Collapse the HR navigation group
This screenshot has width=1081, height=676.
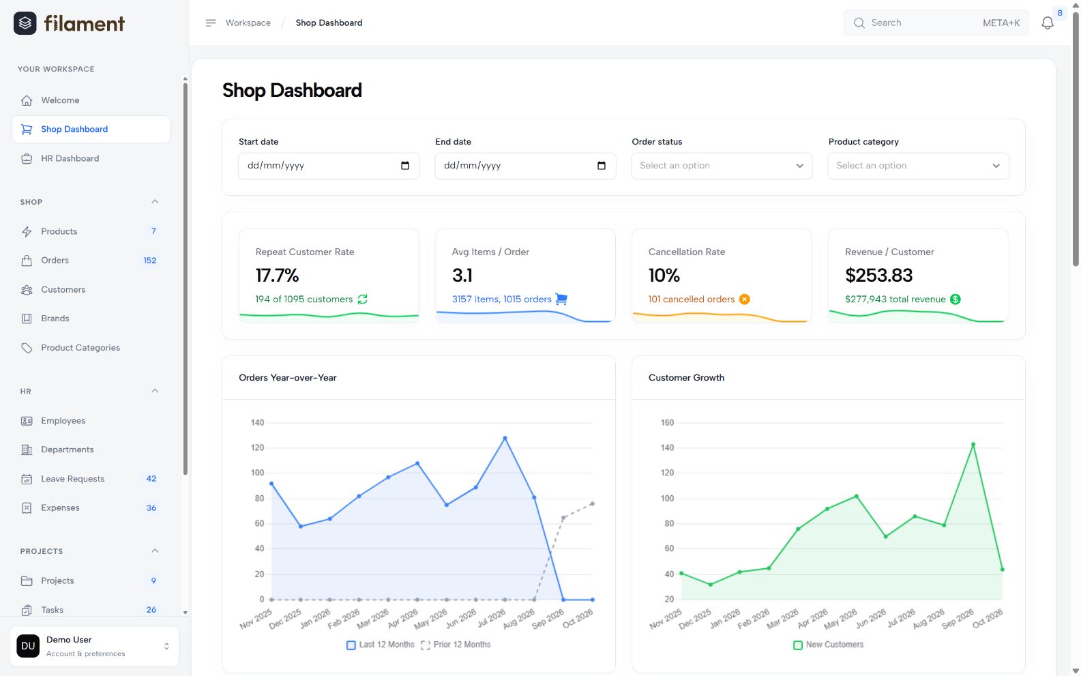click(155, 391)
